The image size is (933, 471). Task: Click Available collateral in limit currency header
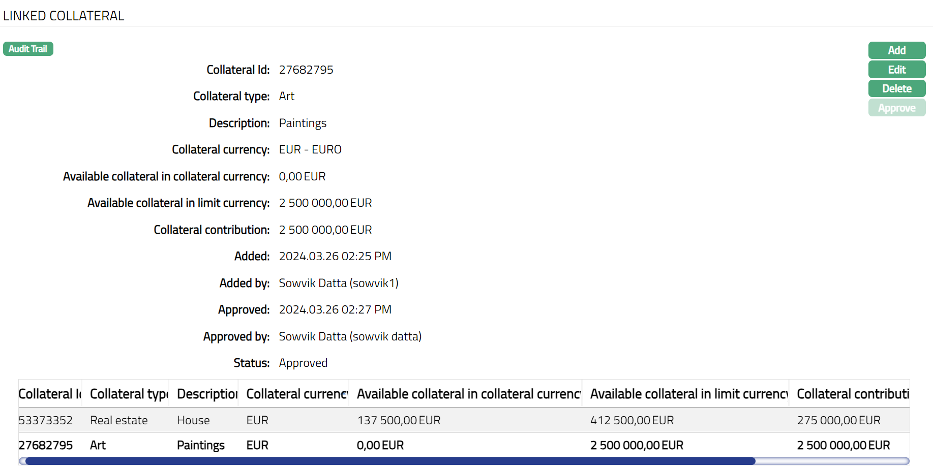tap(688, 394)
